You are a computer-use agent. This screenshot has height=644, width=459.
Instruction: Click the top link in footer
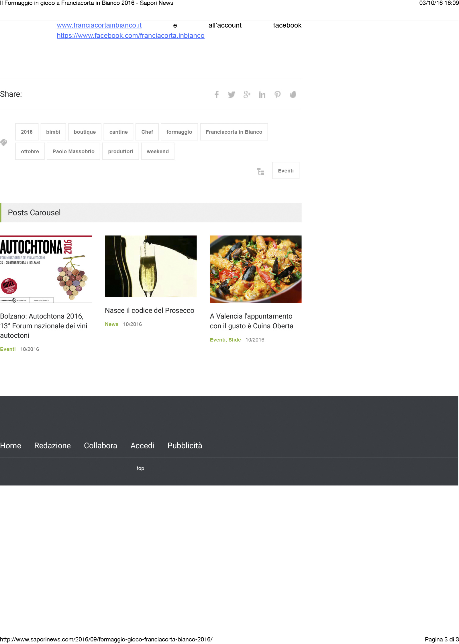pos(140,468)
